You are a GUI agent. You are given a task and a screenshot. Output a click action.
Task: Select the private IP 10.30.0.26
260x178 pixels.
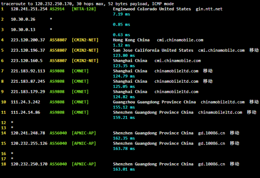coord(23,19)
